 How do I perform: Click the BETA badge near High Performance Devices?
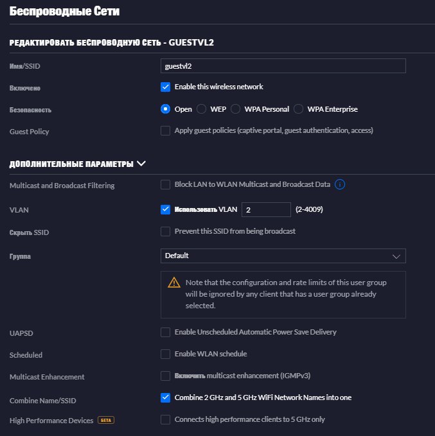106,420
